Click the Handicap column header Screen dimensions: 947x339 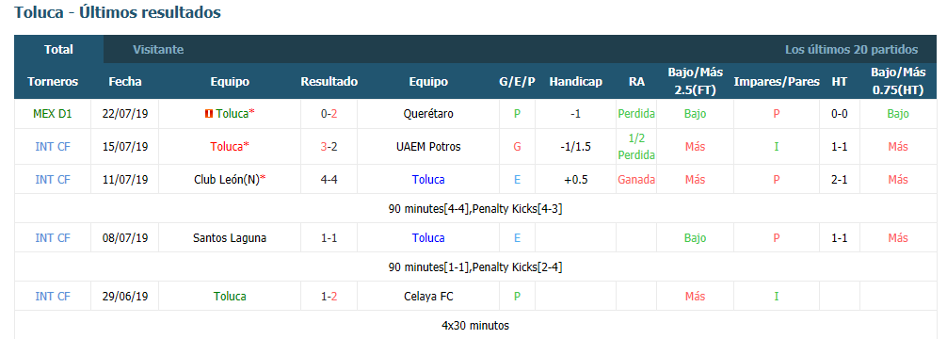575,82
